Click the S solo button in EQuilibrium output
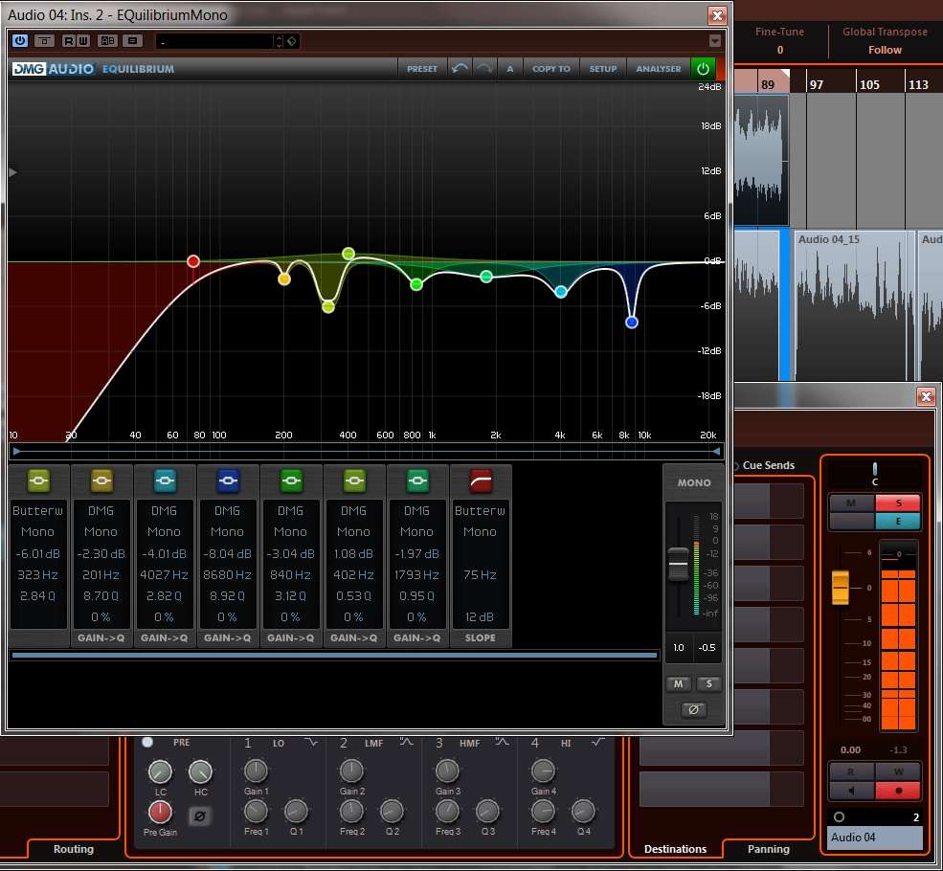 (x=708, y=684)
